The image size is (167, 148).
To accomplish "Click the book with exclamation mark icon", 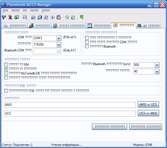I will (x=59, y=17).
